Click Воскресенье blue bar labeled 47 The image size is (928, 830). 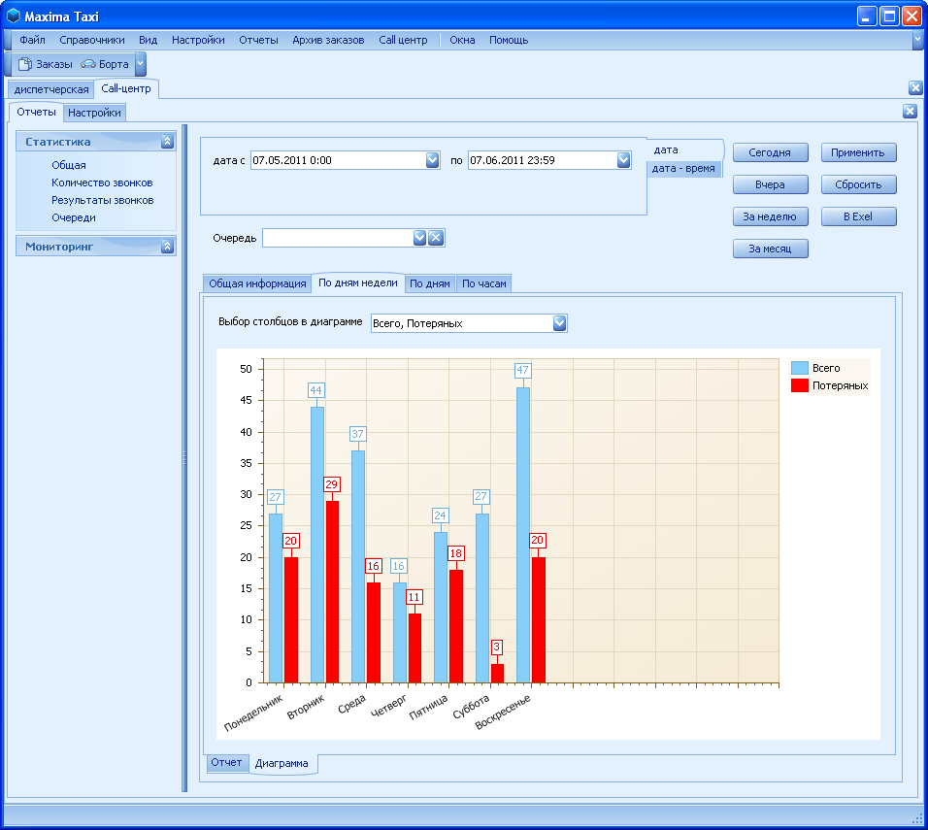coord(523,535)
